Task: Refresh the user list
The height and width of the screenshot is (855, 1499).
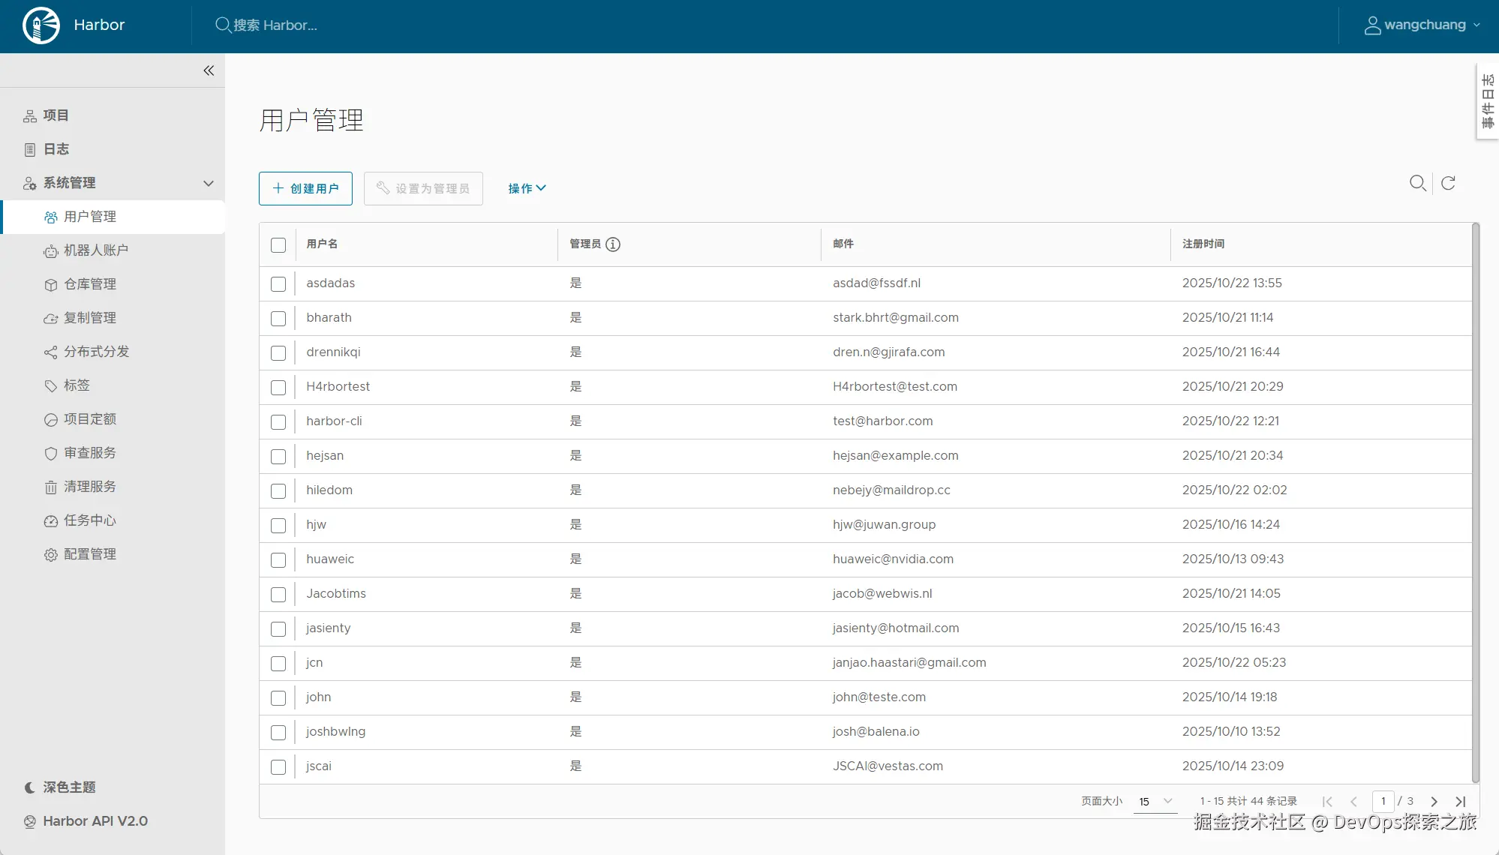Action: coord(1448,183)
